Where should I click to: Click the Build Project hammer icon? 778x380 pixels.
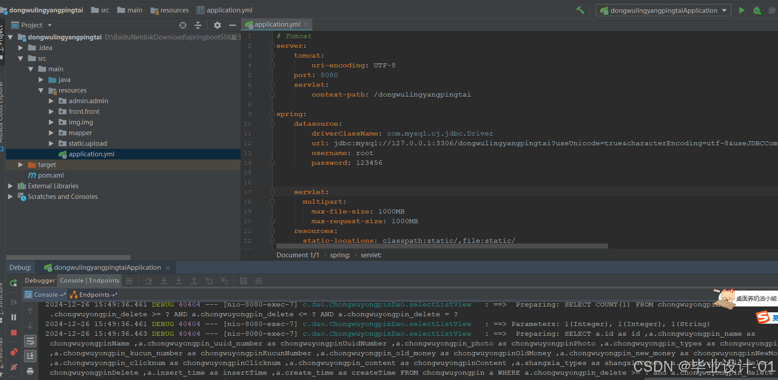[580, 10]
